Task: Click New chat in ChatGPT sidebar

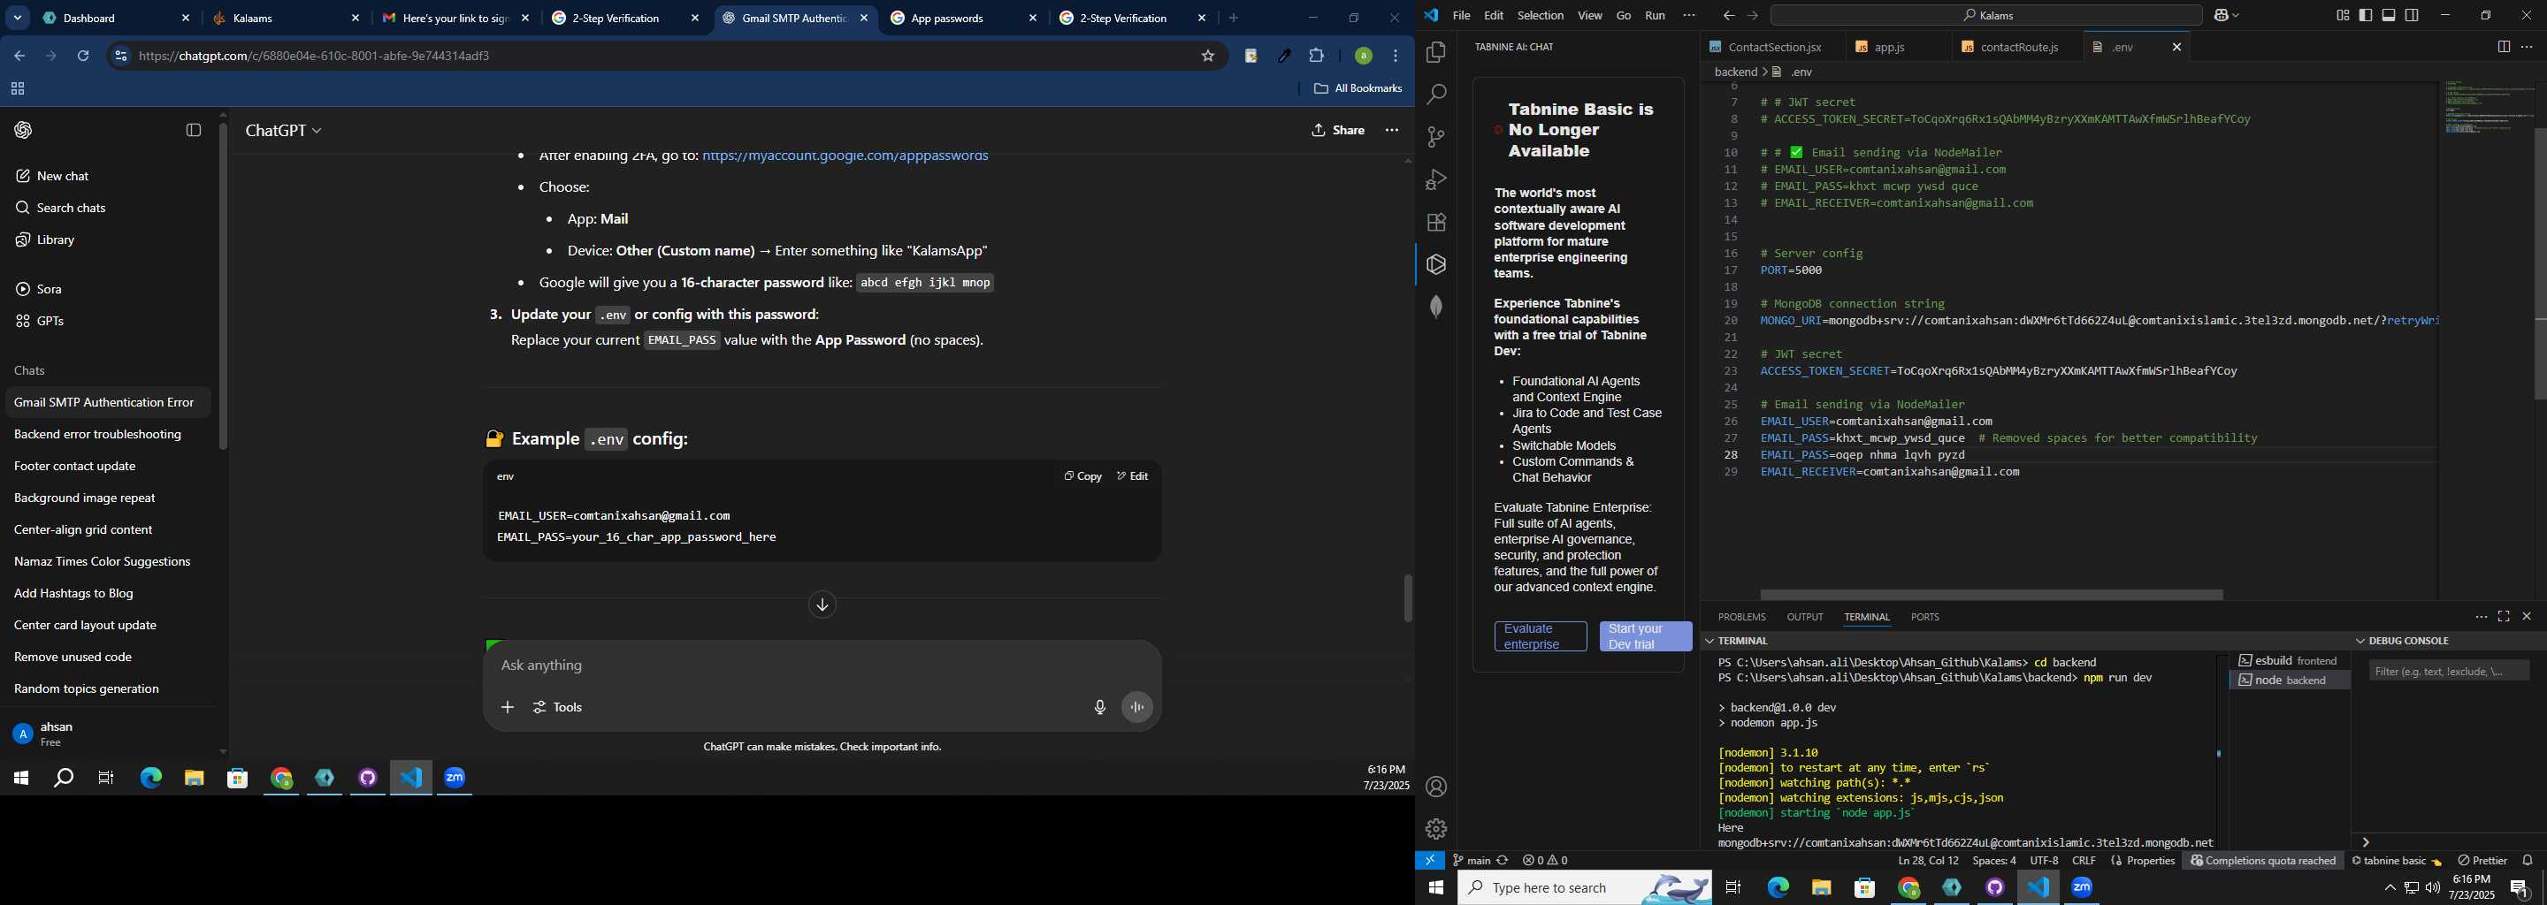Action: click(x=64, y=176)
